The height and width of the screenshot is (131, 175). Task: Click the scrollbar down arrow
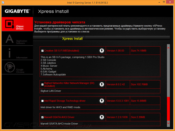pyautogui.click(x=168, y=123)
